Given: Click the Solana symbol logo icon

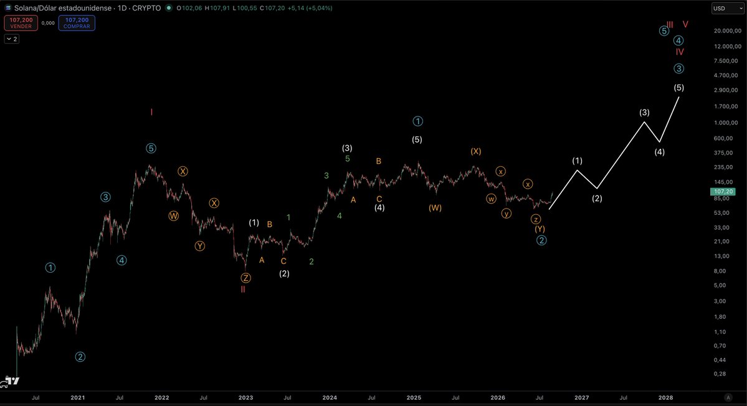Looking at the screenshot, I should click(x=8, y=8).
